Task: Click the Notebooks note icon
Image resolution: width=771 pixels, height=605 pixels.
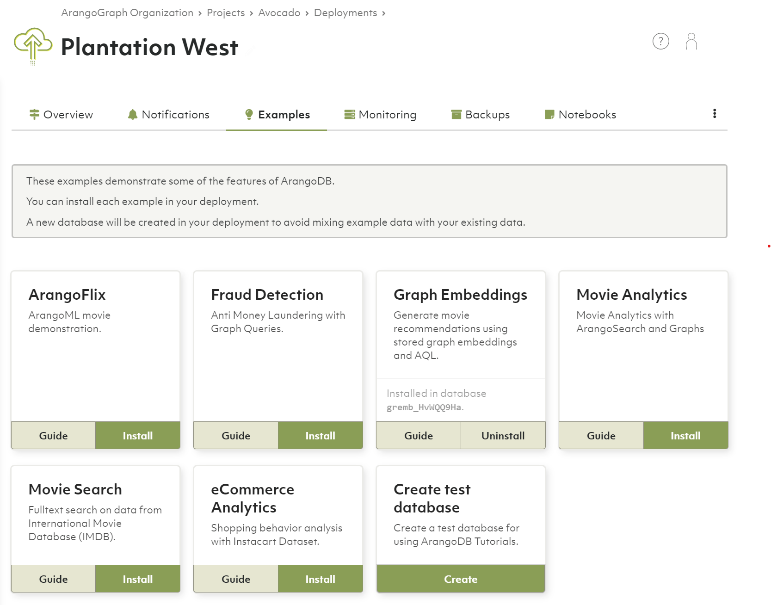Action: point(549,114)
